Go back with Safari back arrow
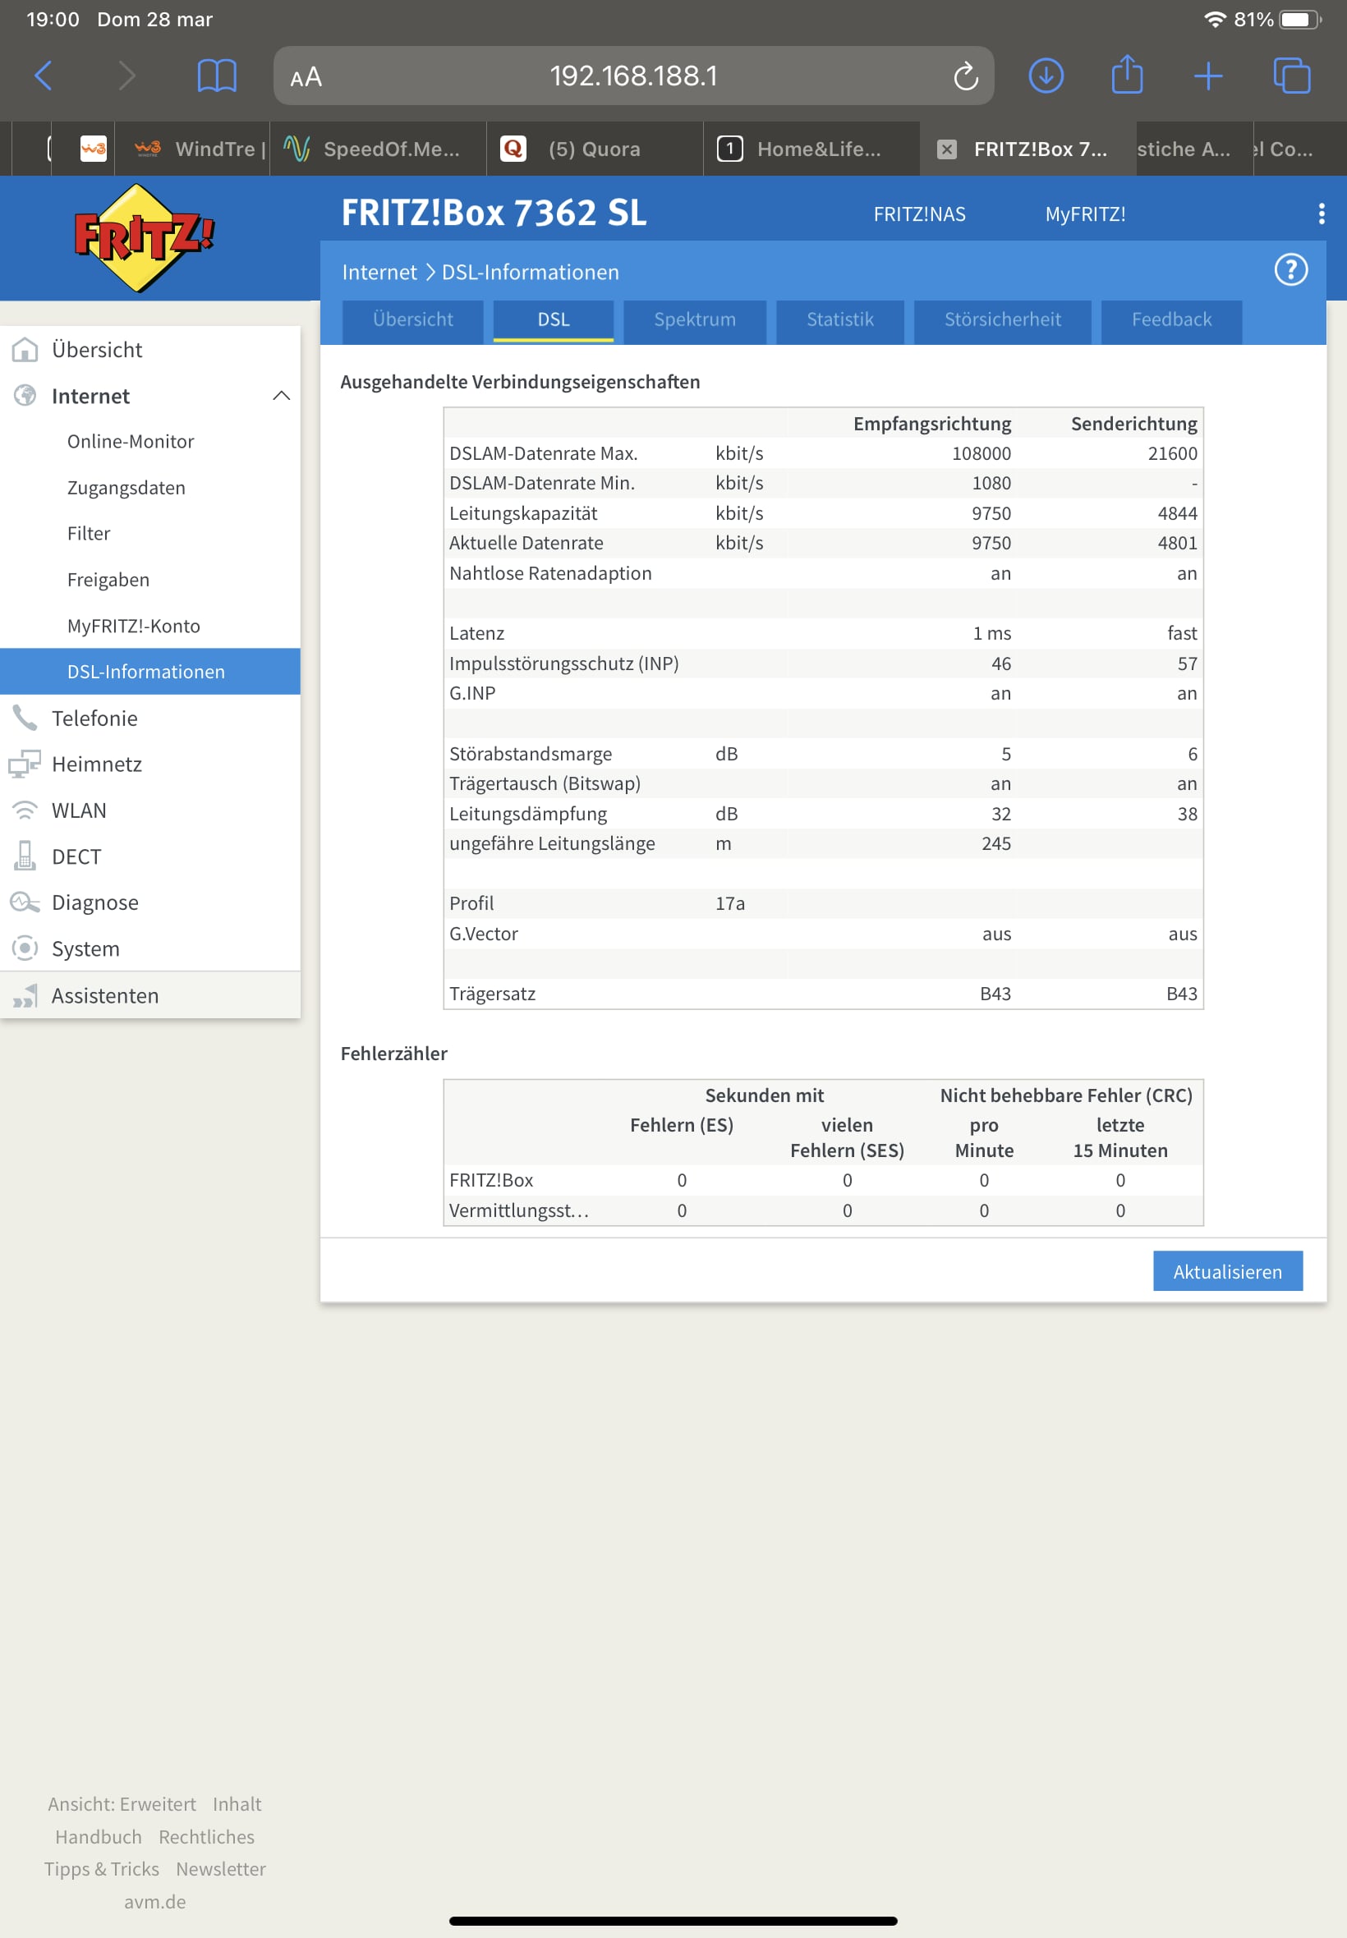Image resolution: width=1347 pixels, height=1938 pixels. (x=44, y=76)
